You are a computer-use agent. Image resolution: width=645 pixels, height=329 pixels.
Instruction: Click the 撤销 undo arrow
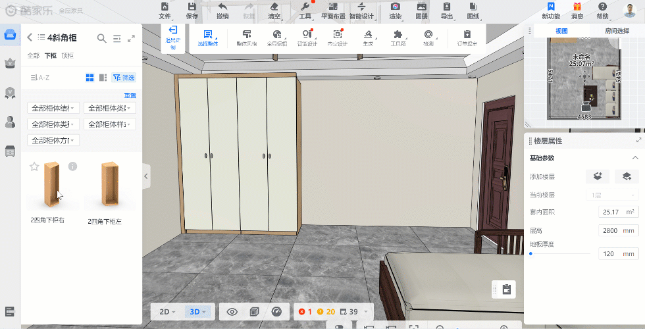click(x=222, y=7)
